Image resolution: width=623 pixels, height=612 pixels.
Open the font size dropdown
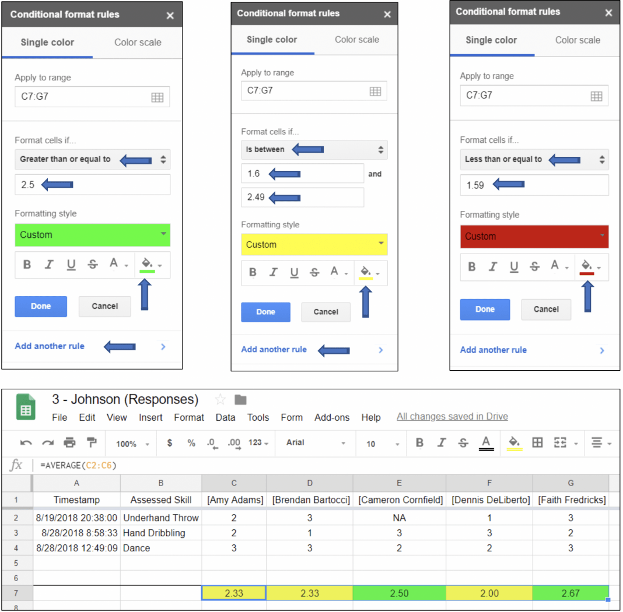coord(380,444)
